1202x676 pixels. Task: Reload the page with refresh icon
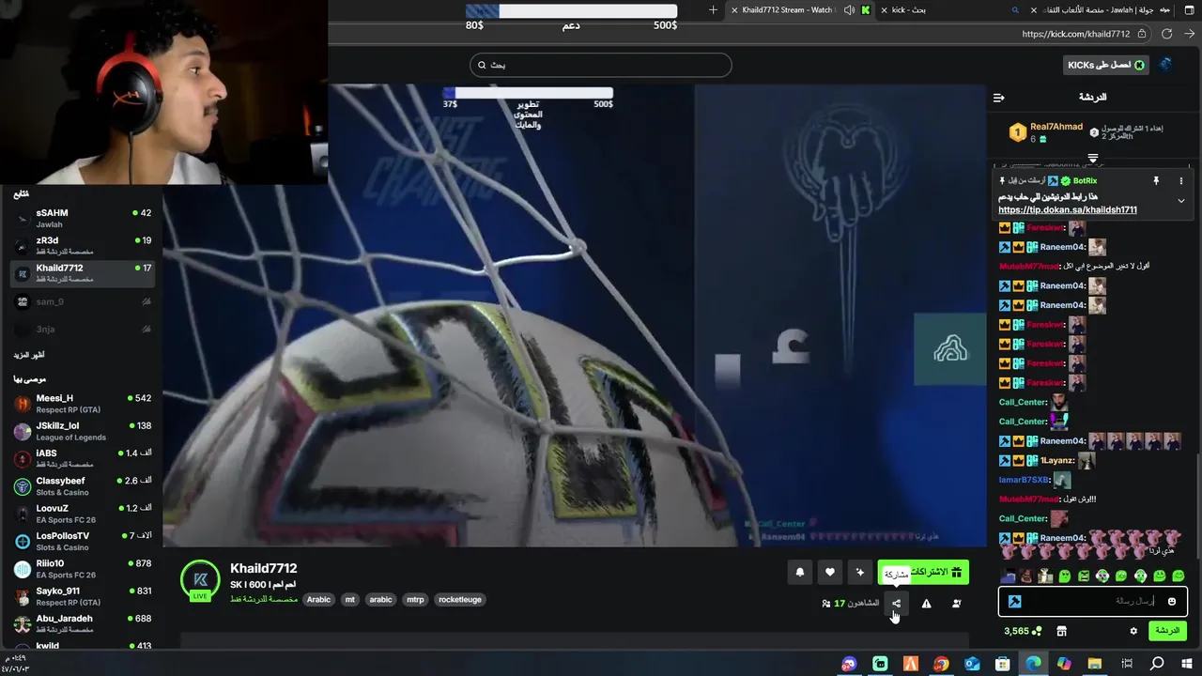click(x=1166, y=34)
